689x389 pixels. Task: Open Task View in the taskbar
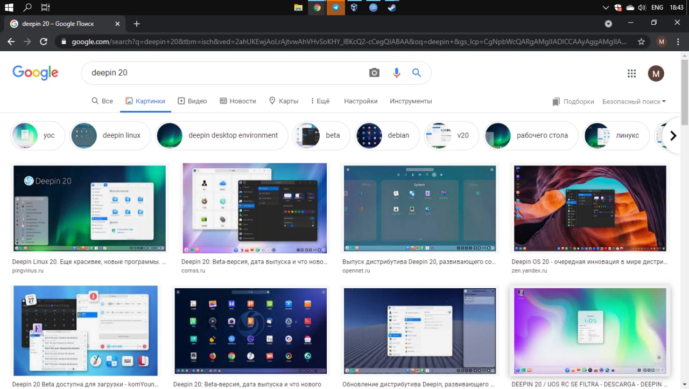46,8
